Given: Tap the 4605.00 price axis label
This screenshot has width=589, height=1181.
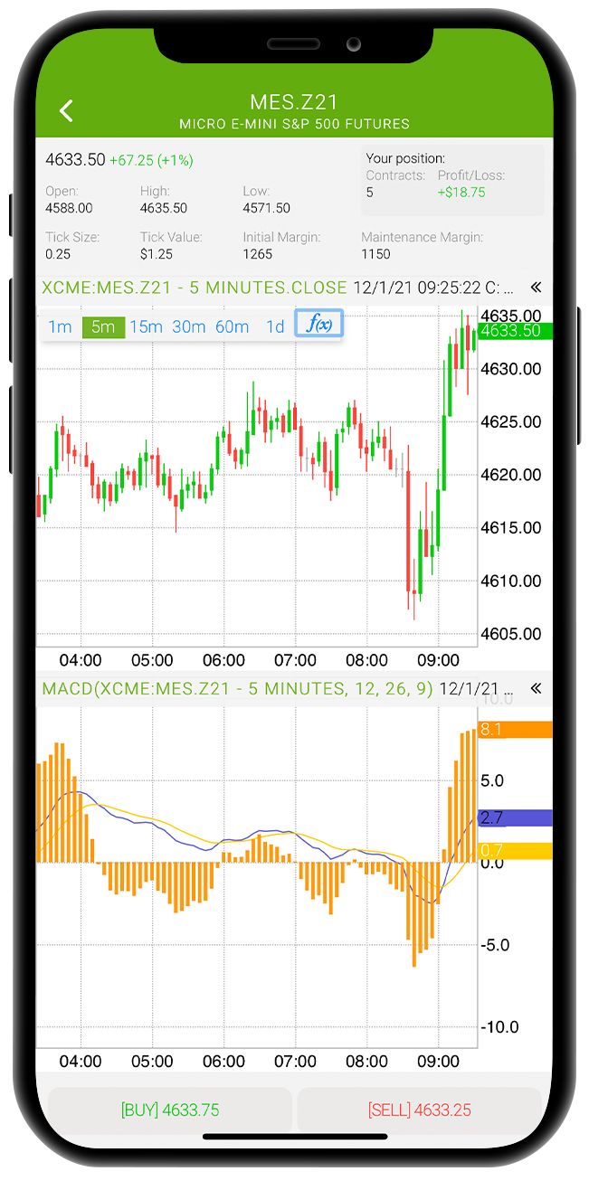Looking at the screenshot, I should [x=512, y=634].
